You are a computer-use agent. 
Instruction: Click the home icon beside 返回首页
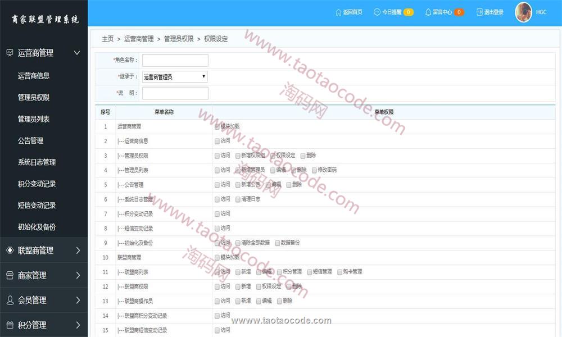point(338,12)
